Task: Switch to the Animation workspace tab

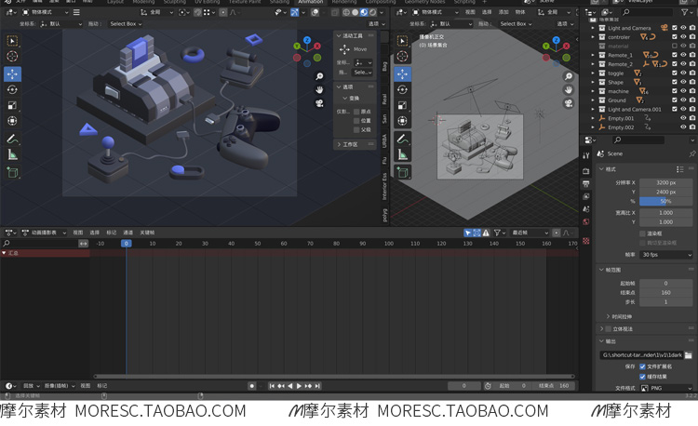Action: [310, 2]
